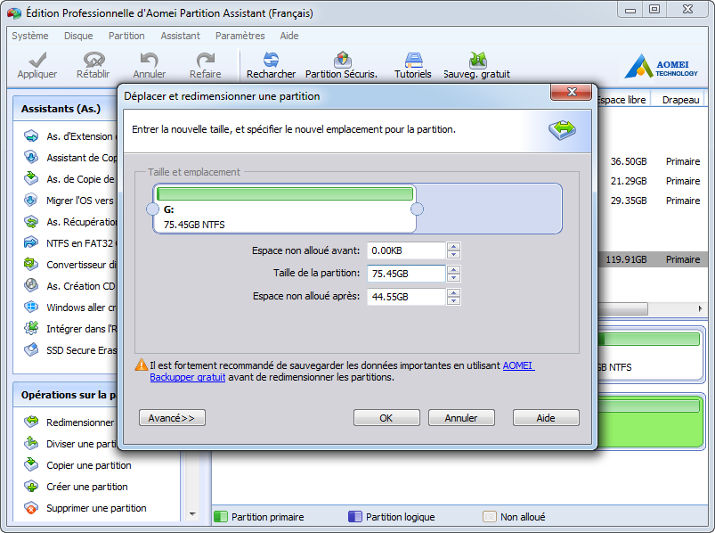Choose Copier une partition in sidebar
The height and width of the screenshot is (533, 715).
[88, 465]
